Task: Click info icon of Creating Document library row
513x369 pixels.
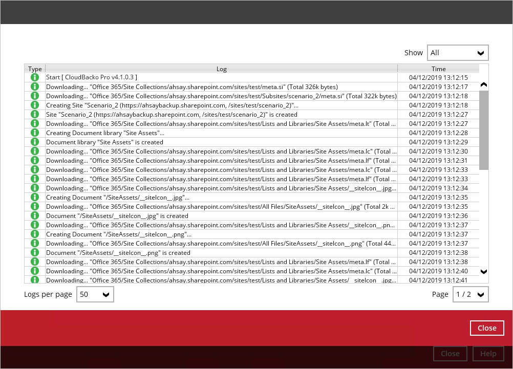Action: pyautogui.click(x=35, y=133)
